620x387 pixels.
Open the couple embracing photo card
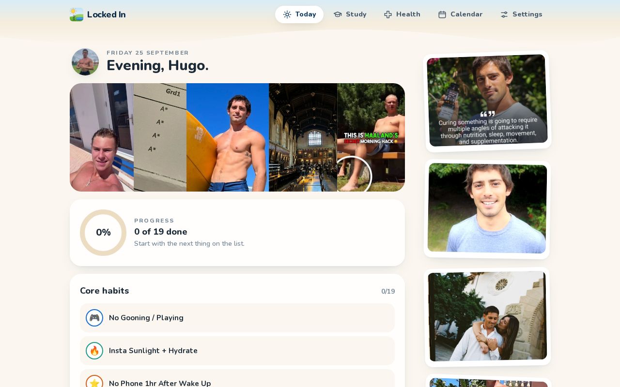487,316
